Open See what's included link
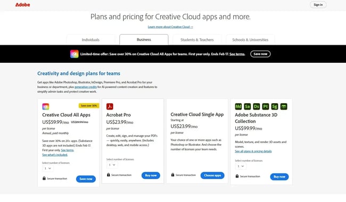346x202 pixels. point(55,155)
